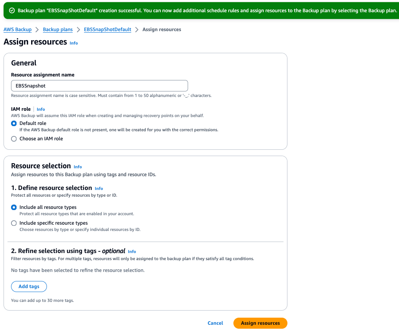Navigate to AWS Backup via breadcrumb
This screenshot has width=399, height=335.
click(17, 29)
